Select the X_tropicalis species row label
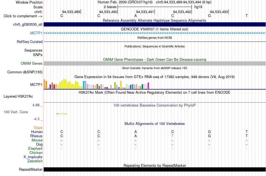Screen dimensions: 266x176 (33, 157)
